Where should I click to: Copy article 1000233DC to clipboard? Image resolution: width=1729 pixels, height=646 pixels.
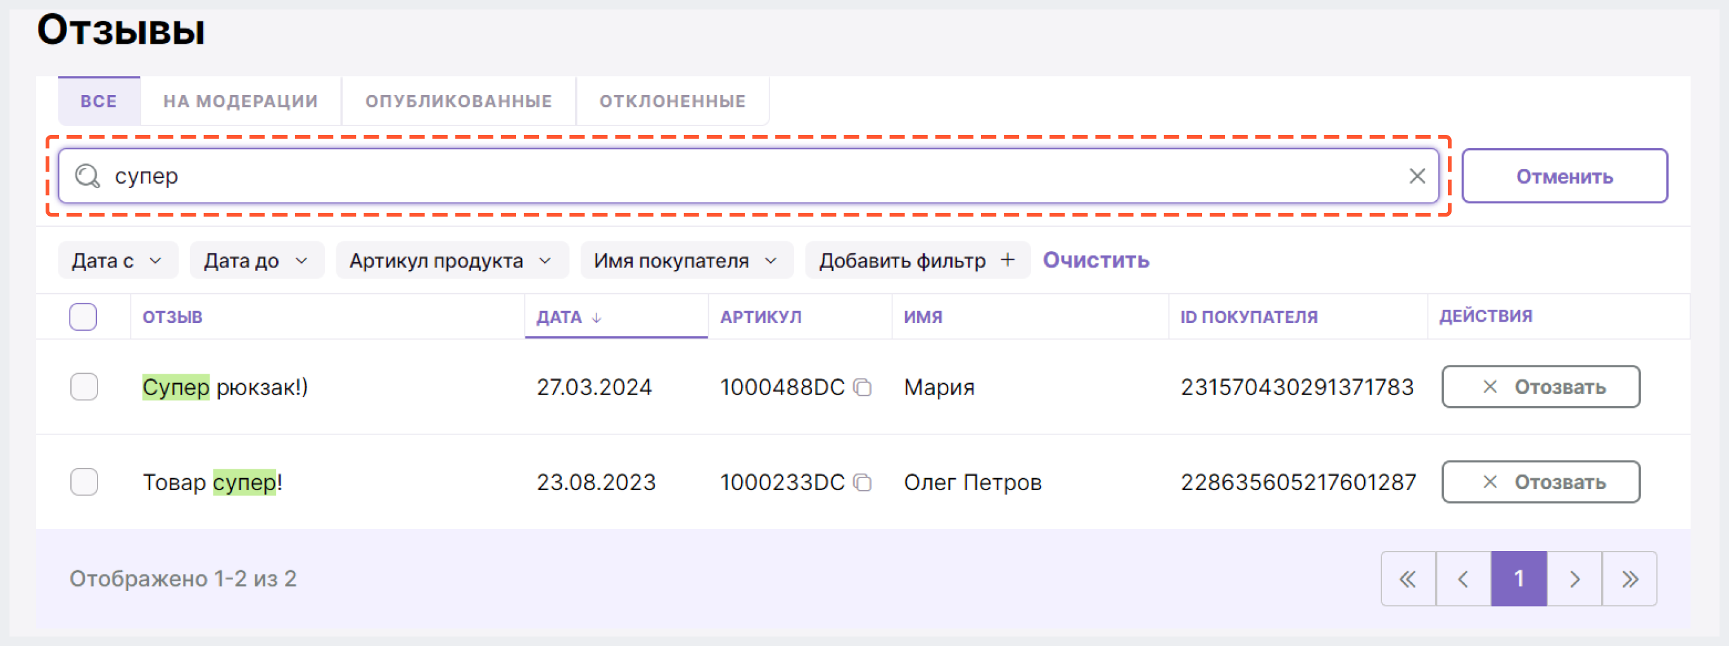(x=863, y=482)
